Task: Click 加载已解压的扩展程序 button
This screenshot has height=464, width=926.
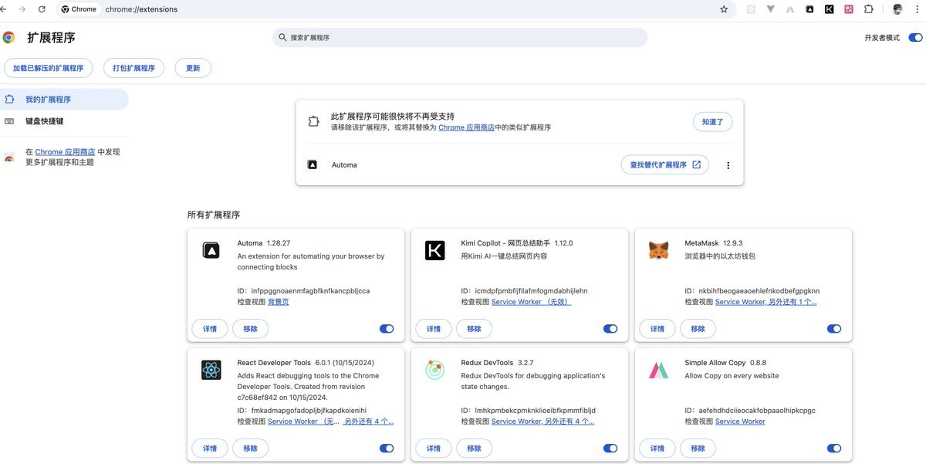Action: [x=48, y=68]
